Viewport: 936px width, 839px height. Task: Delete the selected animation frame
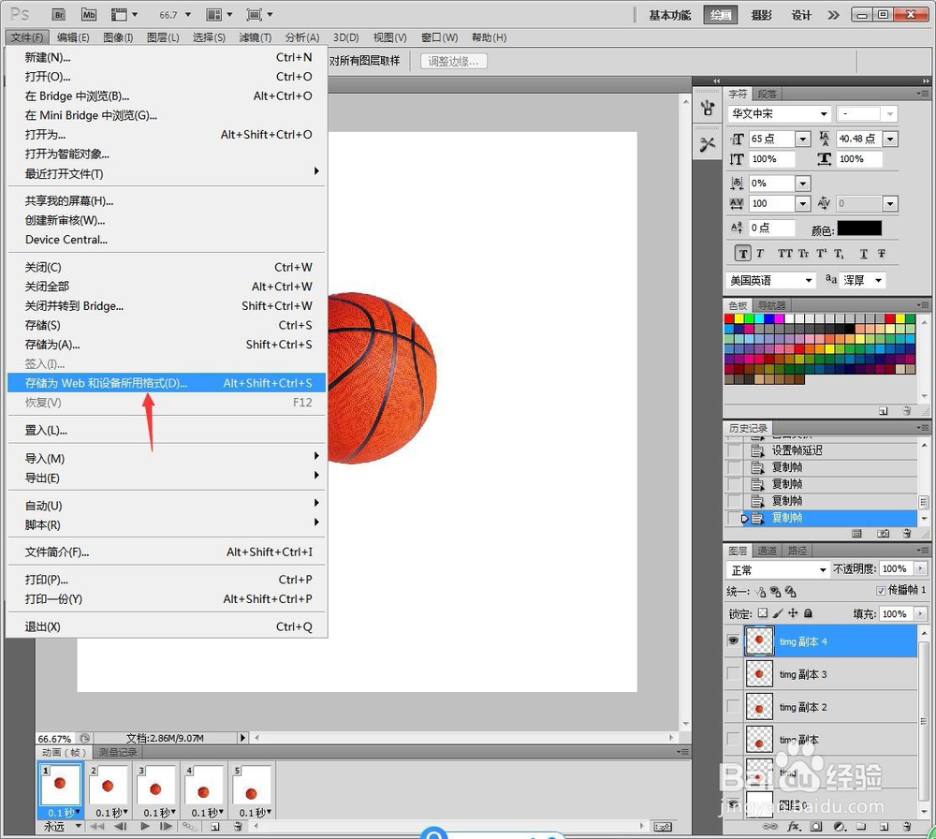click(238, 827)
